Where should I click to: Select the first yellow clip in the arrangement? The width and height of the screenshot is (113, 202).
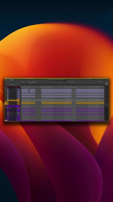click(28, 103)
